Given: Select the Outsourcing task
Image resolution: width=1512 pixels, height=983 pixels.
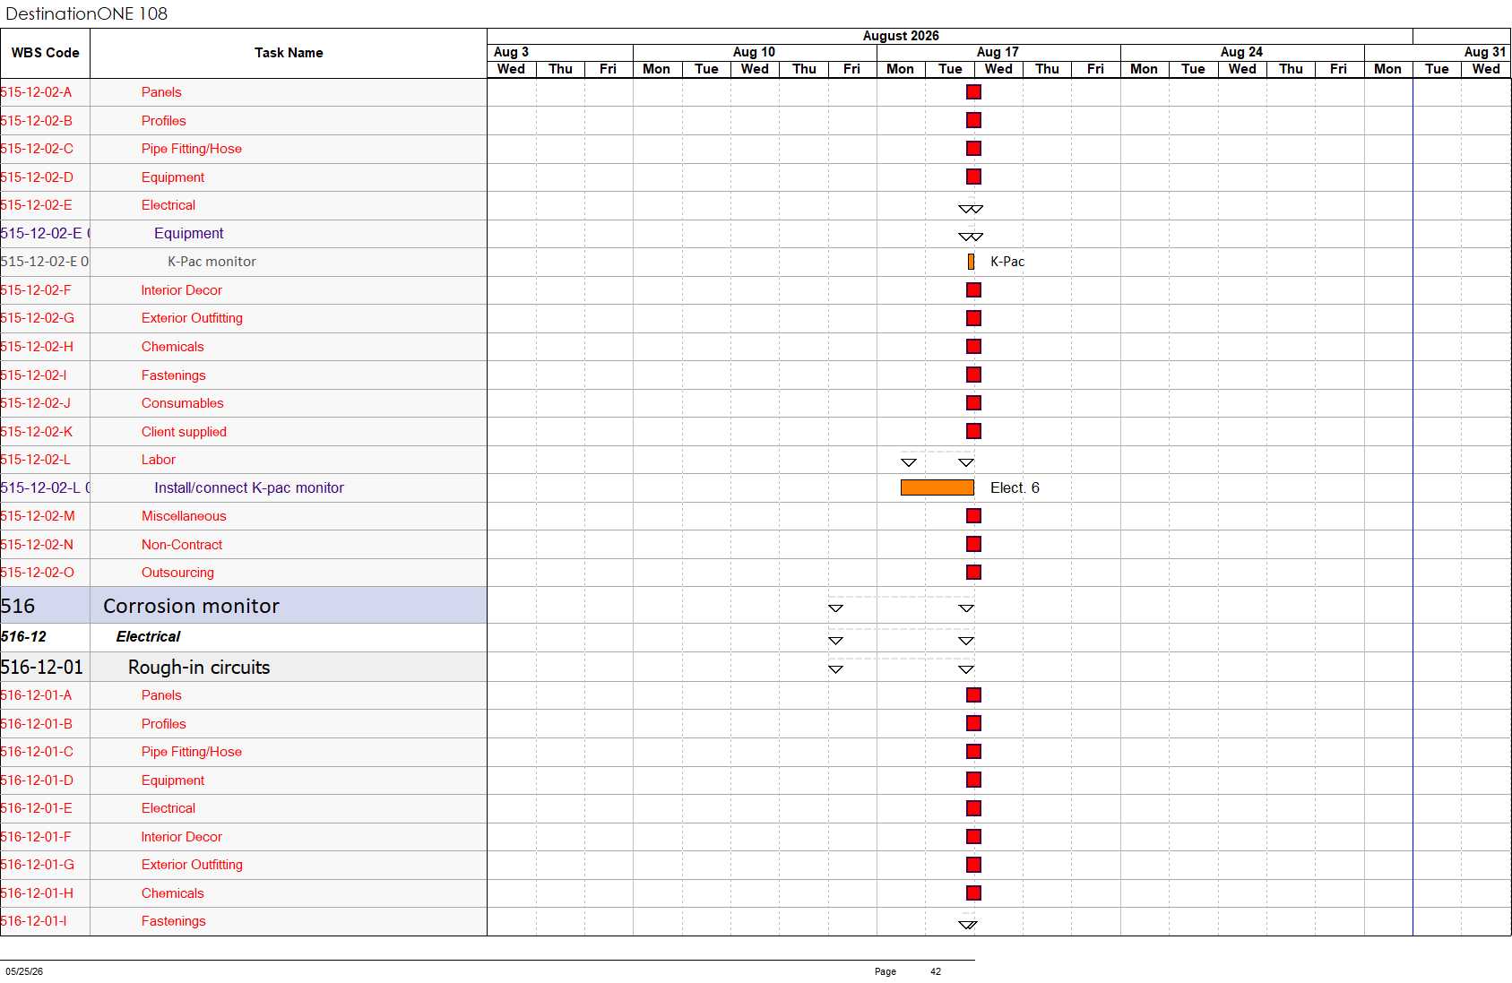Looking at the screenshot, I should 177,573.
